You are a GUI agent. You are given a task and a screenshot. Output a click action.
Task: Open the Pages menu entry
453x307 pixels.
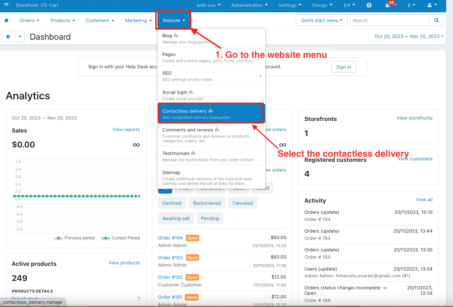211,57
